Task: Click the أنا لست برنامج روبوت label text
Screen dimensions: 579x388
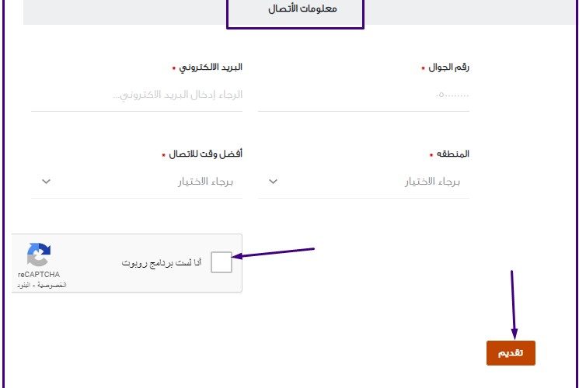Action: 162,262
